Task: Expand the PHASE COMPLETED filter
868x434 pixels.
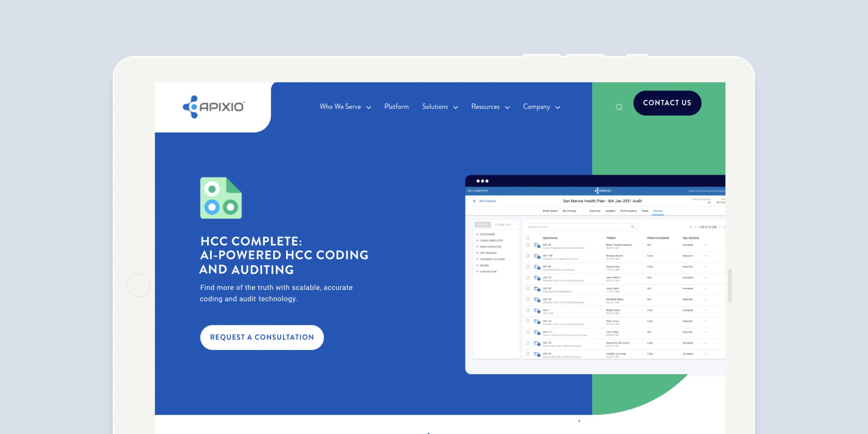Action: (489, 241)
